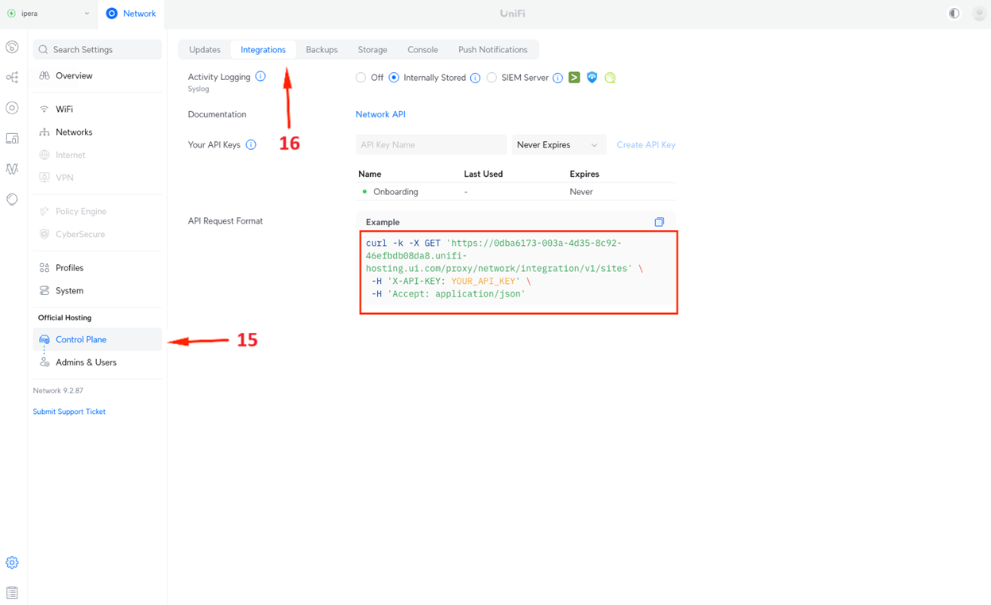Open the user account avatar
The image size is (991, 605).
(x=979, y=13)
